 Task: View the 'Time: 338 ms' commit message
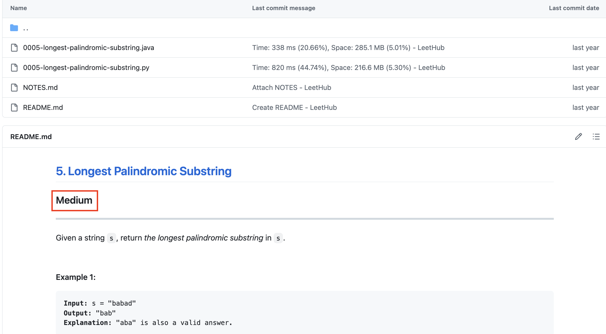pyautogui.click(x=348, y=48)
